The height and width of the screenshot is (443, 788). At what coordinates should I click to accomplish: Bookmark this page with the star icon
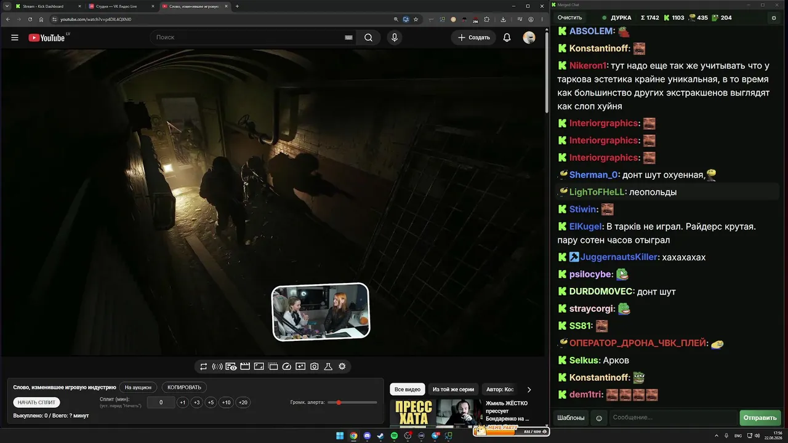[x=416, y=19]
